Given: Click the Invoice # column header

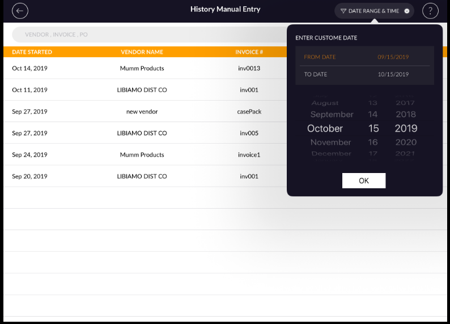Looking at the screenshot, I should tap(249, 52).
